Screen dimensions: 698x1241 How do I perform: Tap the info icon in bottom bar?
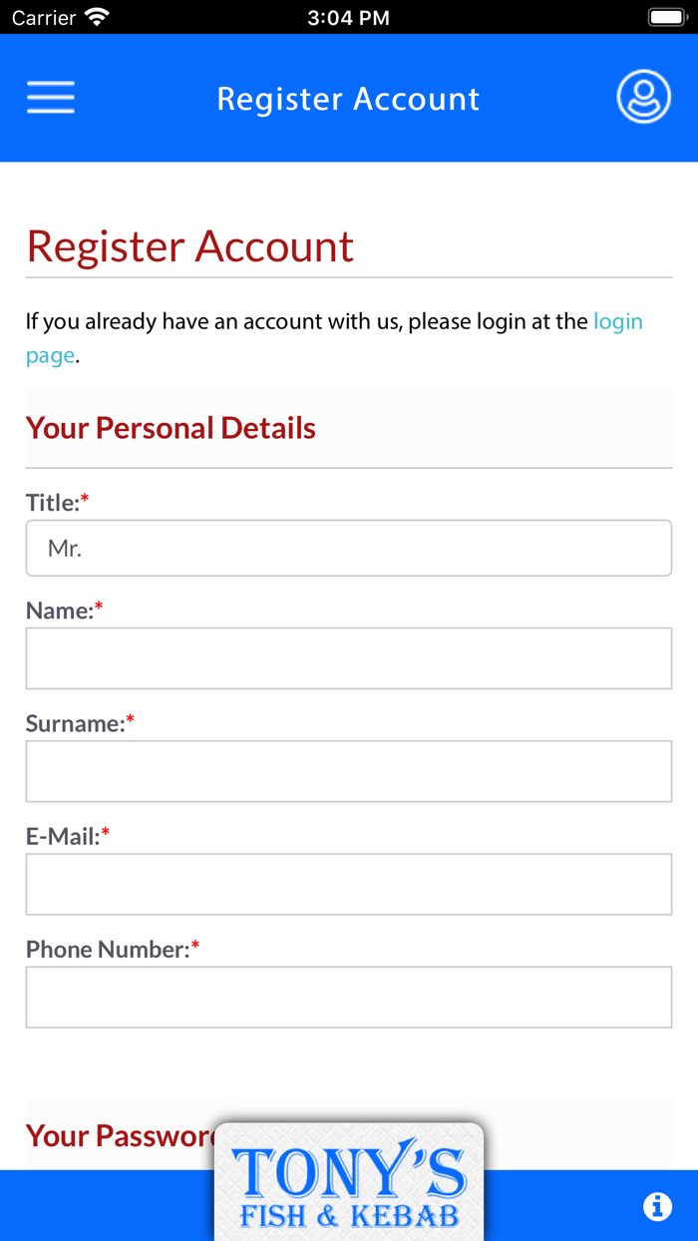[657, 1206]
